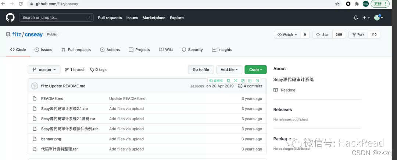Image resolution: width=397 pixels, height=160 pixels.
Task: View the 4 commits history
Action: coord(250,86)
